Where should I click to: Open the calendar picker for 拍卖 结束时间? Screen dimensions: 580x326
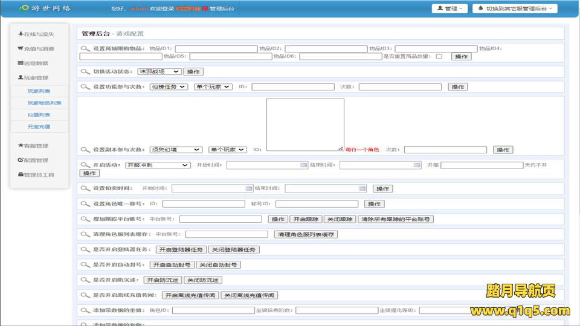pyautogui.click(x=362, y=188)
